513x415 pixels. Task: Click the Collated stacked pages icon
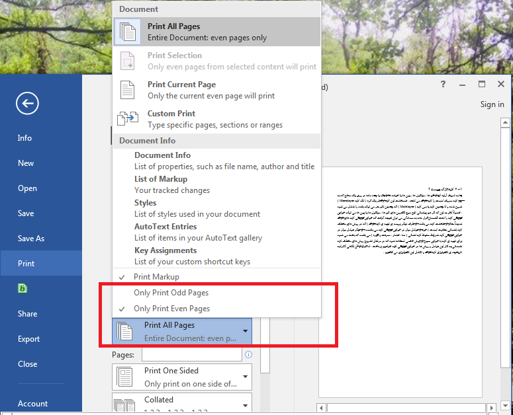point(124,404)
